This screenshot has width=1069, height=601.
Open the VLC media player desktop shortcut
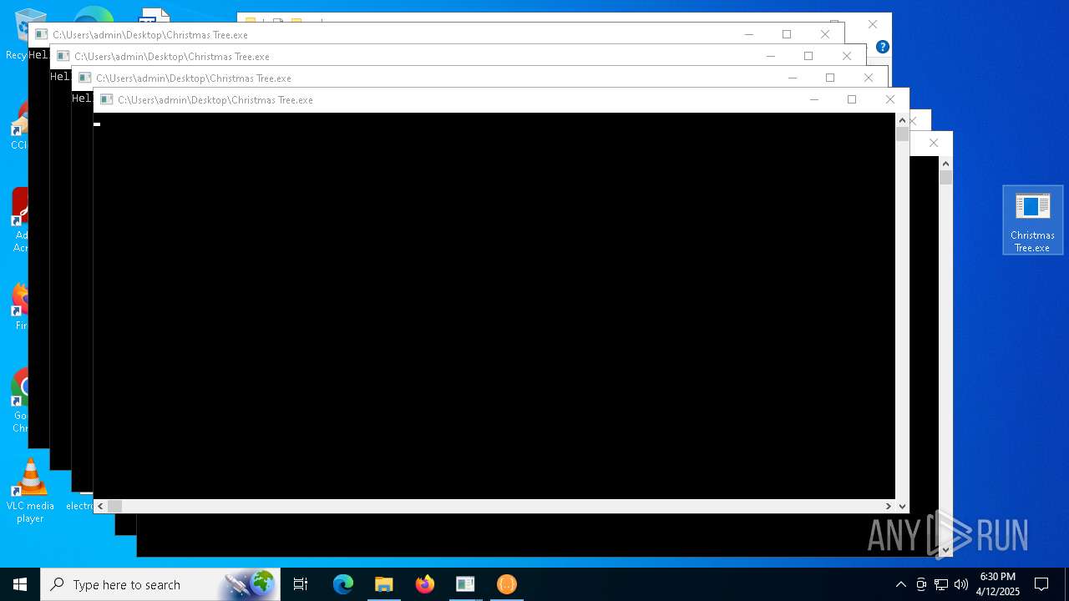pyautogui.click(x=30, y=491)
